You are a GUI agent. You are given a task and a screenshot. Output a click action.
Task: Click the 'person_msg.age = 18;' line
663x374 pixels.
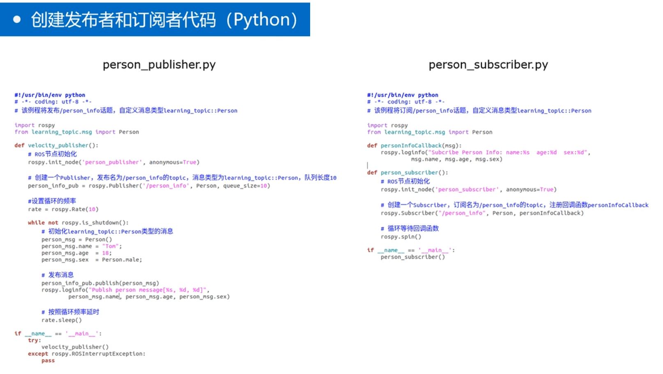point(76,253)
